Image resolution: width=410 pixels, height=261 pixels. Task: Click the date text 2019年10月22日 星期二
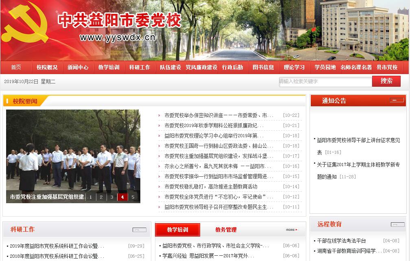30,81
